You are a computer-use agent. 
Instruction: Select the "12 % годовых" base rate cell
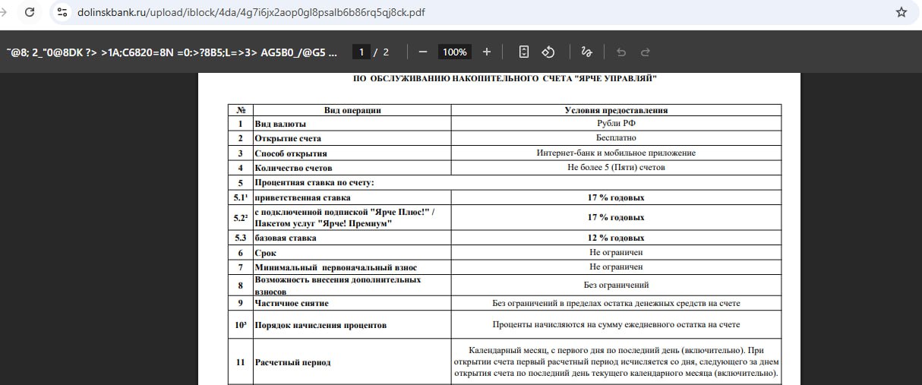coord(616,238)
